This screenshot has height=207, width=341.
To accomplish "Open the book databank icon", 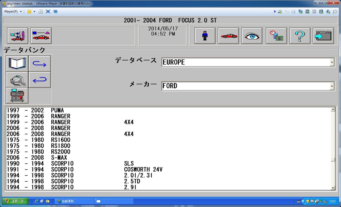I will (17, 64).
